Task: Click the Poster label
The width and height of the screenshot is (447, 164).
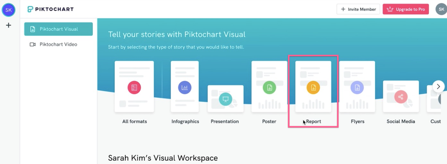Action: tap(269, 121)
